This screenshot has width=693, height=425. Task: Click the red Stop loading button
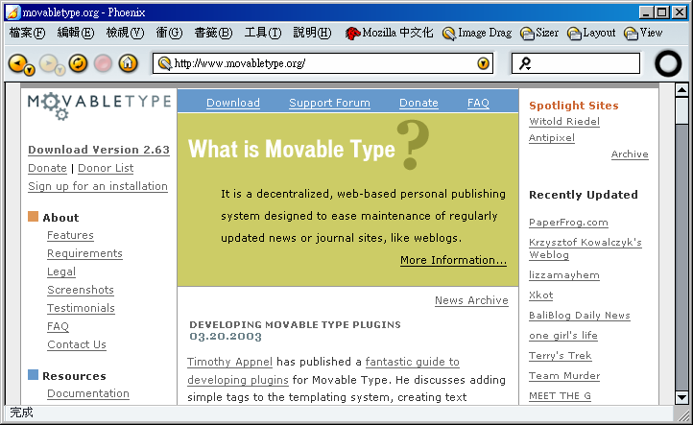[103, 63]
